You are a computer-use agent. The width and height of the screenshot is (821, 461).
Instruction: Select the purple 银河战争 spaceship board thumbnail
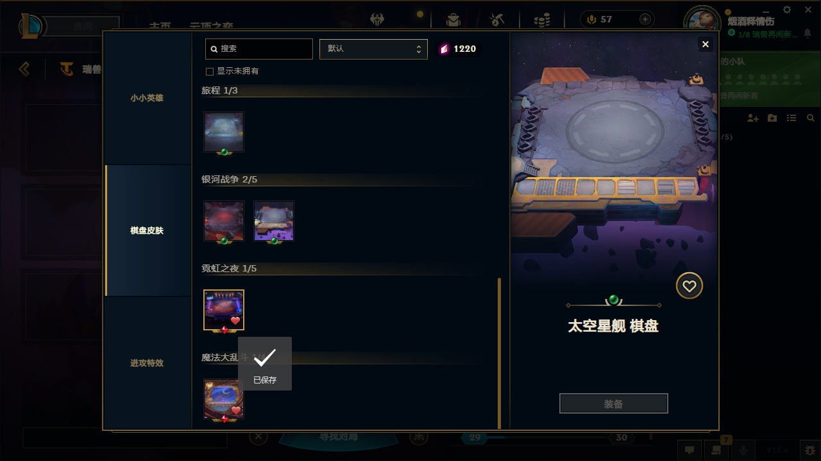[274, 221]
